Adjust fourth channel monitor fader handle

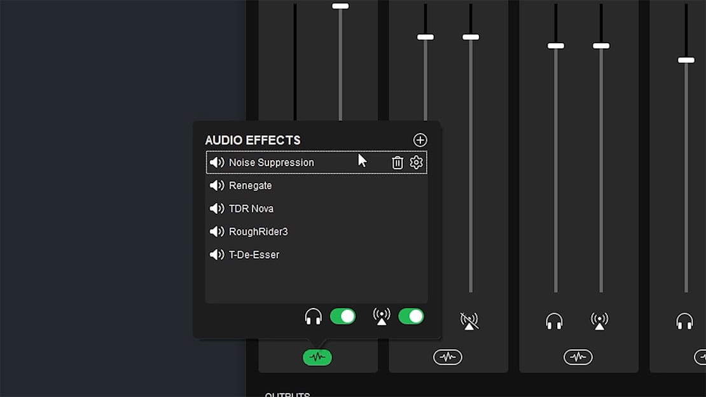686,60
